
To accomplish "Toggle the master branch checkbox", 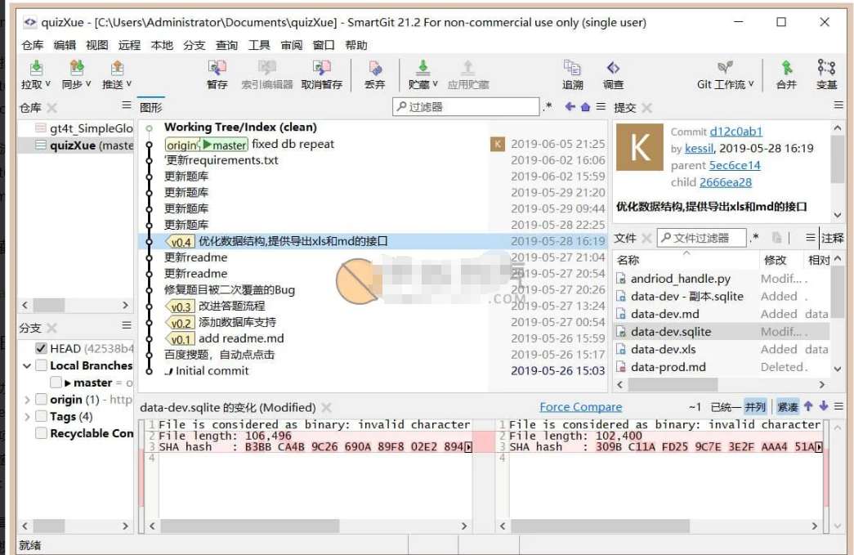I will point(56,383).
